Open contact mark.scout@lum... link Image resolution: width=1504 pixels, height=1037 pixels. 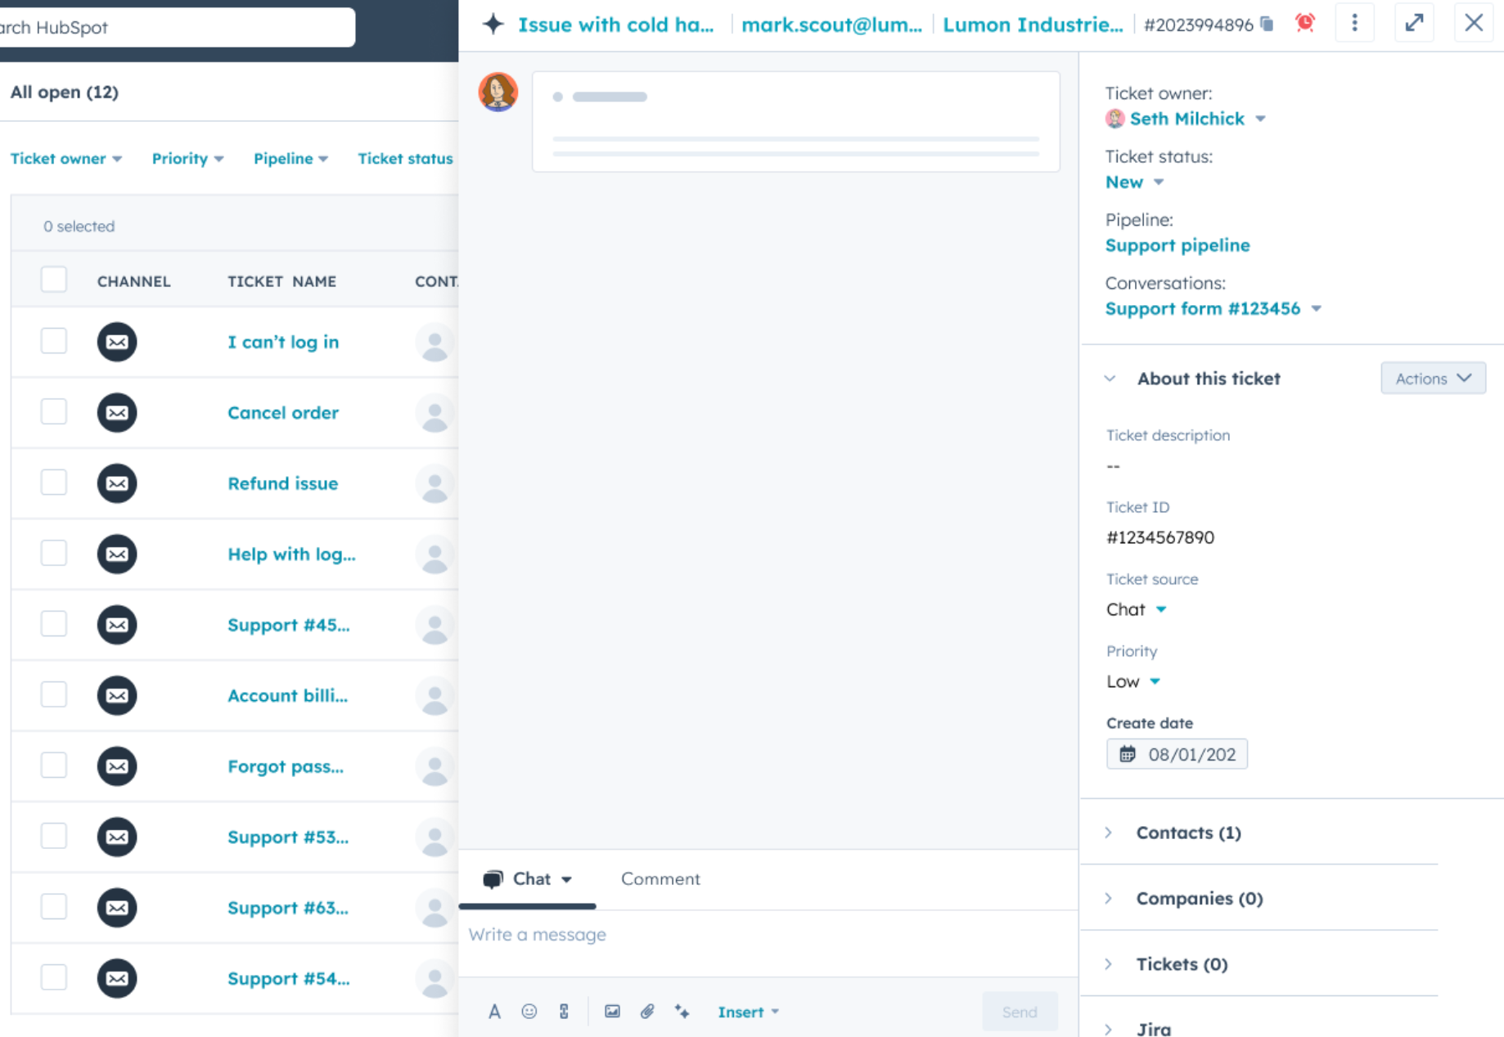(x=831, y=25)
